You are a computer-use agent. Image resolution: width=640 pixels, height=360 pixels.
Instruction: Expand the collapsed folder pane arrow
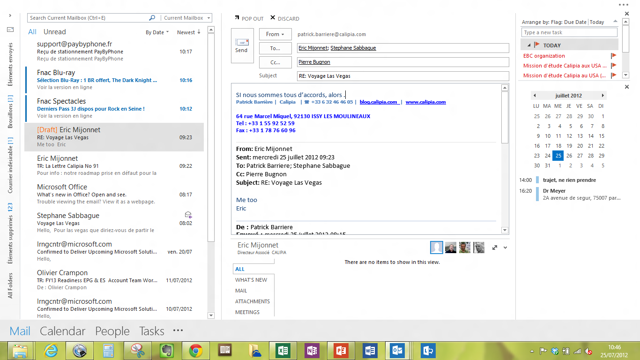tap(10, 15)
